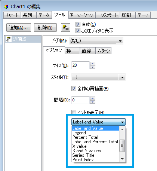Collapse the Label and Value combo box
The width and height of the screenshot is (157, 171).
pyautogui.click(x=98, y=122)
